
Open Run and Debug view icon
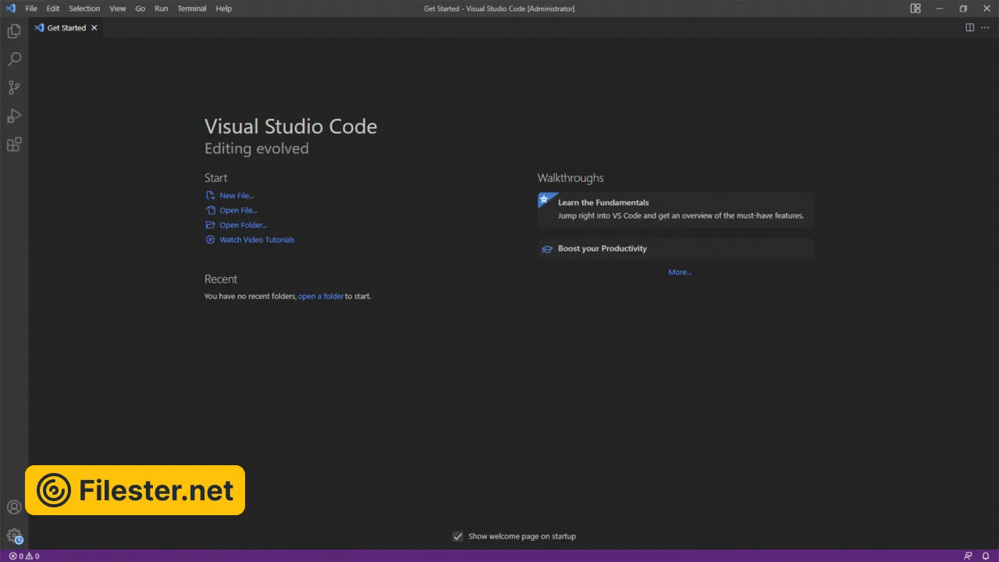tap(14, 116)
